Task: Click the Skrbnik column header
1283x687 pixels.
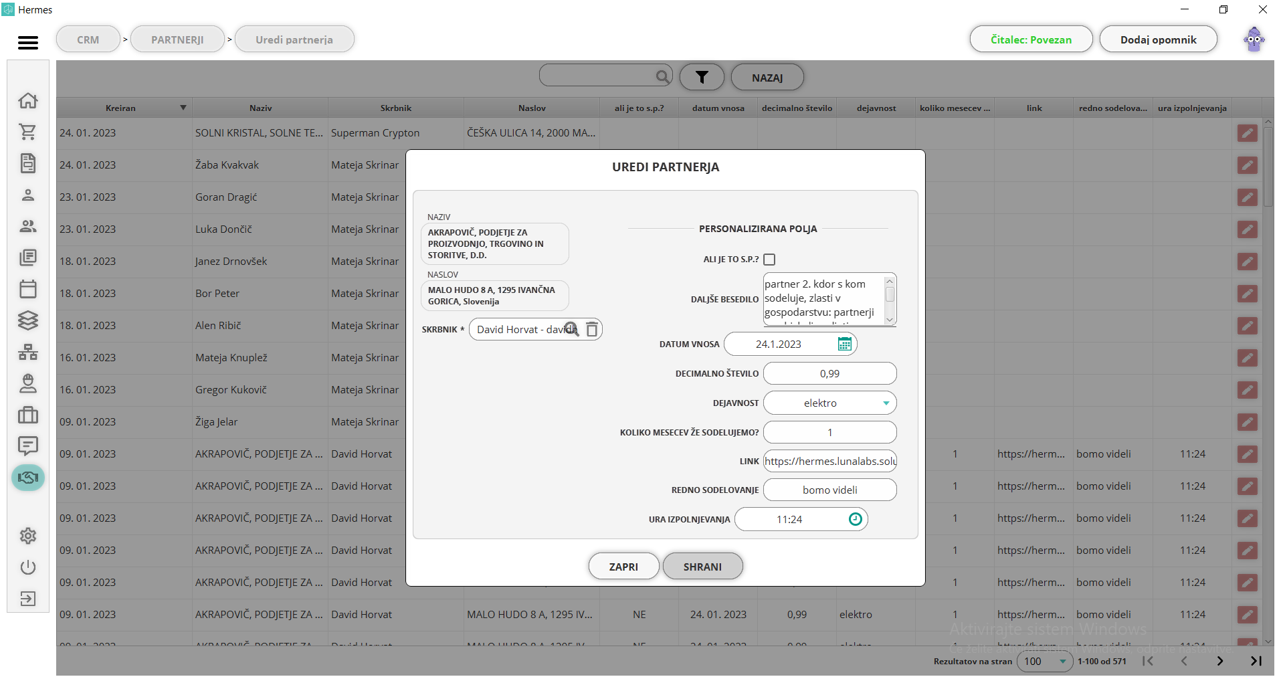Action: point(396,108)
